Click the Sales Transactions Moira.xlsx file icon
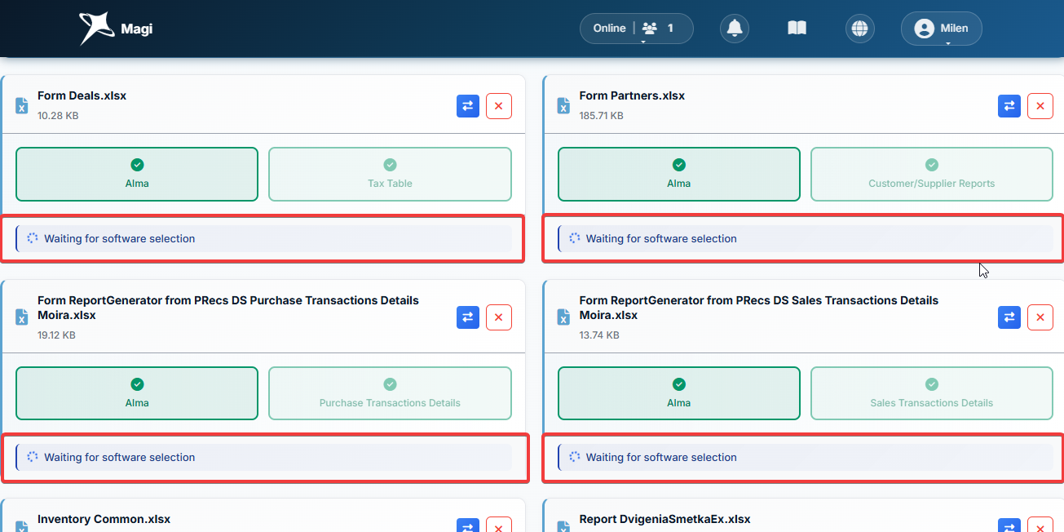Viewport: 1064px width, 532px height. click(x=563, y=317)
